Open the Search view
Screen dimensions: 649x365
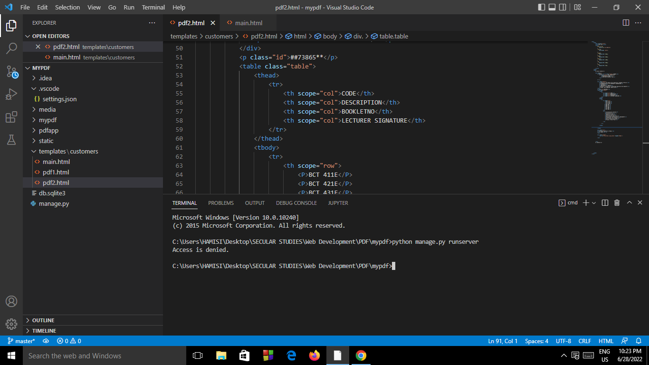point(11,48)
